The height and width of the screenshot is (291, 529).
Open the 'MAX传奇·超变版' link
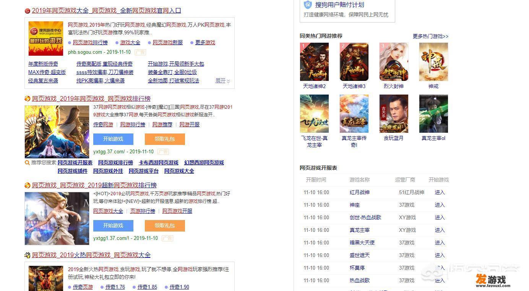tap(47, 72)
